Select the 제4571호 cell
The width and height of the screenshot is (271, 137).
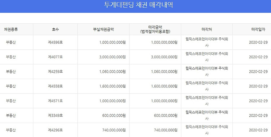coord(55,101)
